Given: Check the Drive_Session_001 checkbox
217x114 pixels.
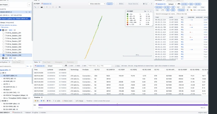Looking at the screenshot, I should tap(3, 33).
